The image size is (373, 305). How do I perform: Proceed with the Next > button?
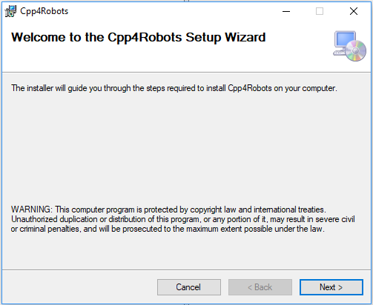331,287
